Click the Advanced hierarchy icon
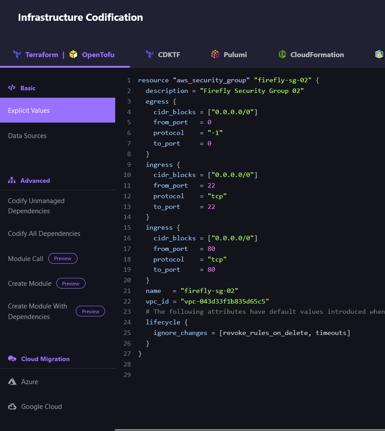This screenshot has width=385, height=431. pos(12,180)
